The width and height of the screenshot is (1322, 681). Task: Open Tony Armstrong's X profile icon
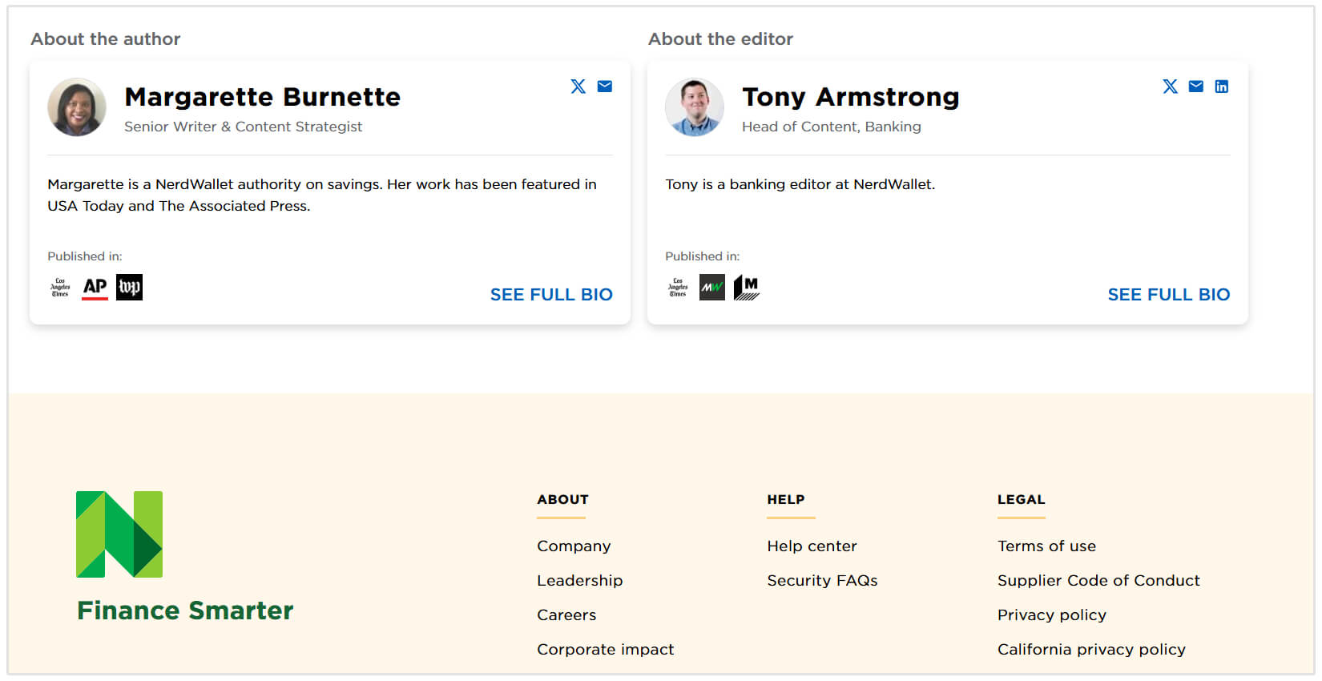click(1170, 87)
